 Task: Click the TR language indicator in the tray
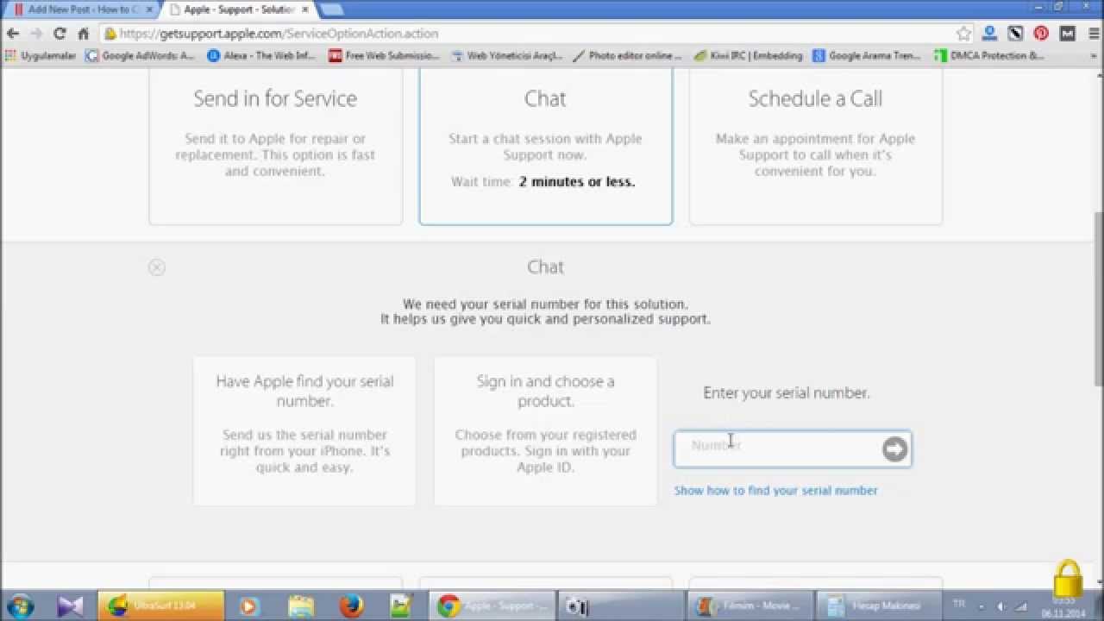point(959,604)
